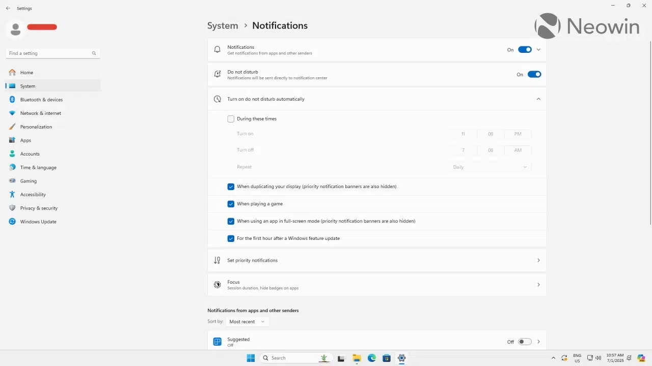Uncheck first hour after a Windows feature update
This screenshot has height=366, width=652.
[231, 238]
